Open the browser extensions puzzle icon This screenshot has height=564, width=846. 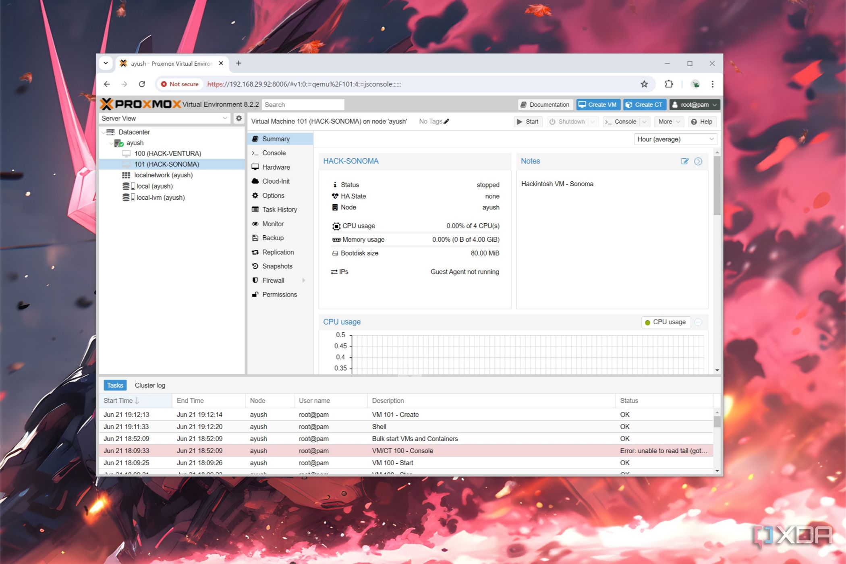tap(669, 84)
